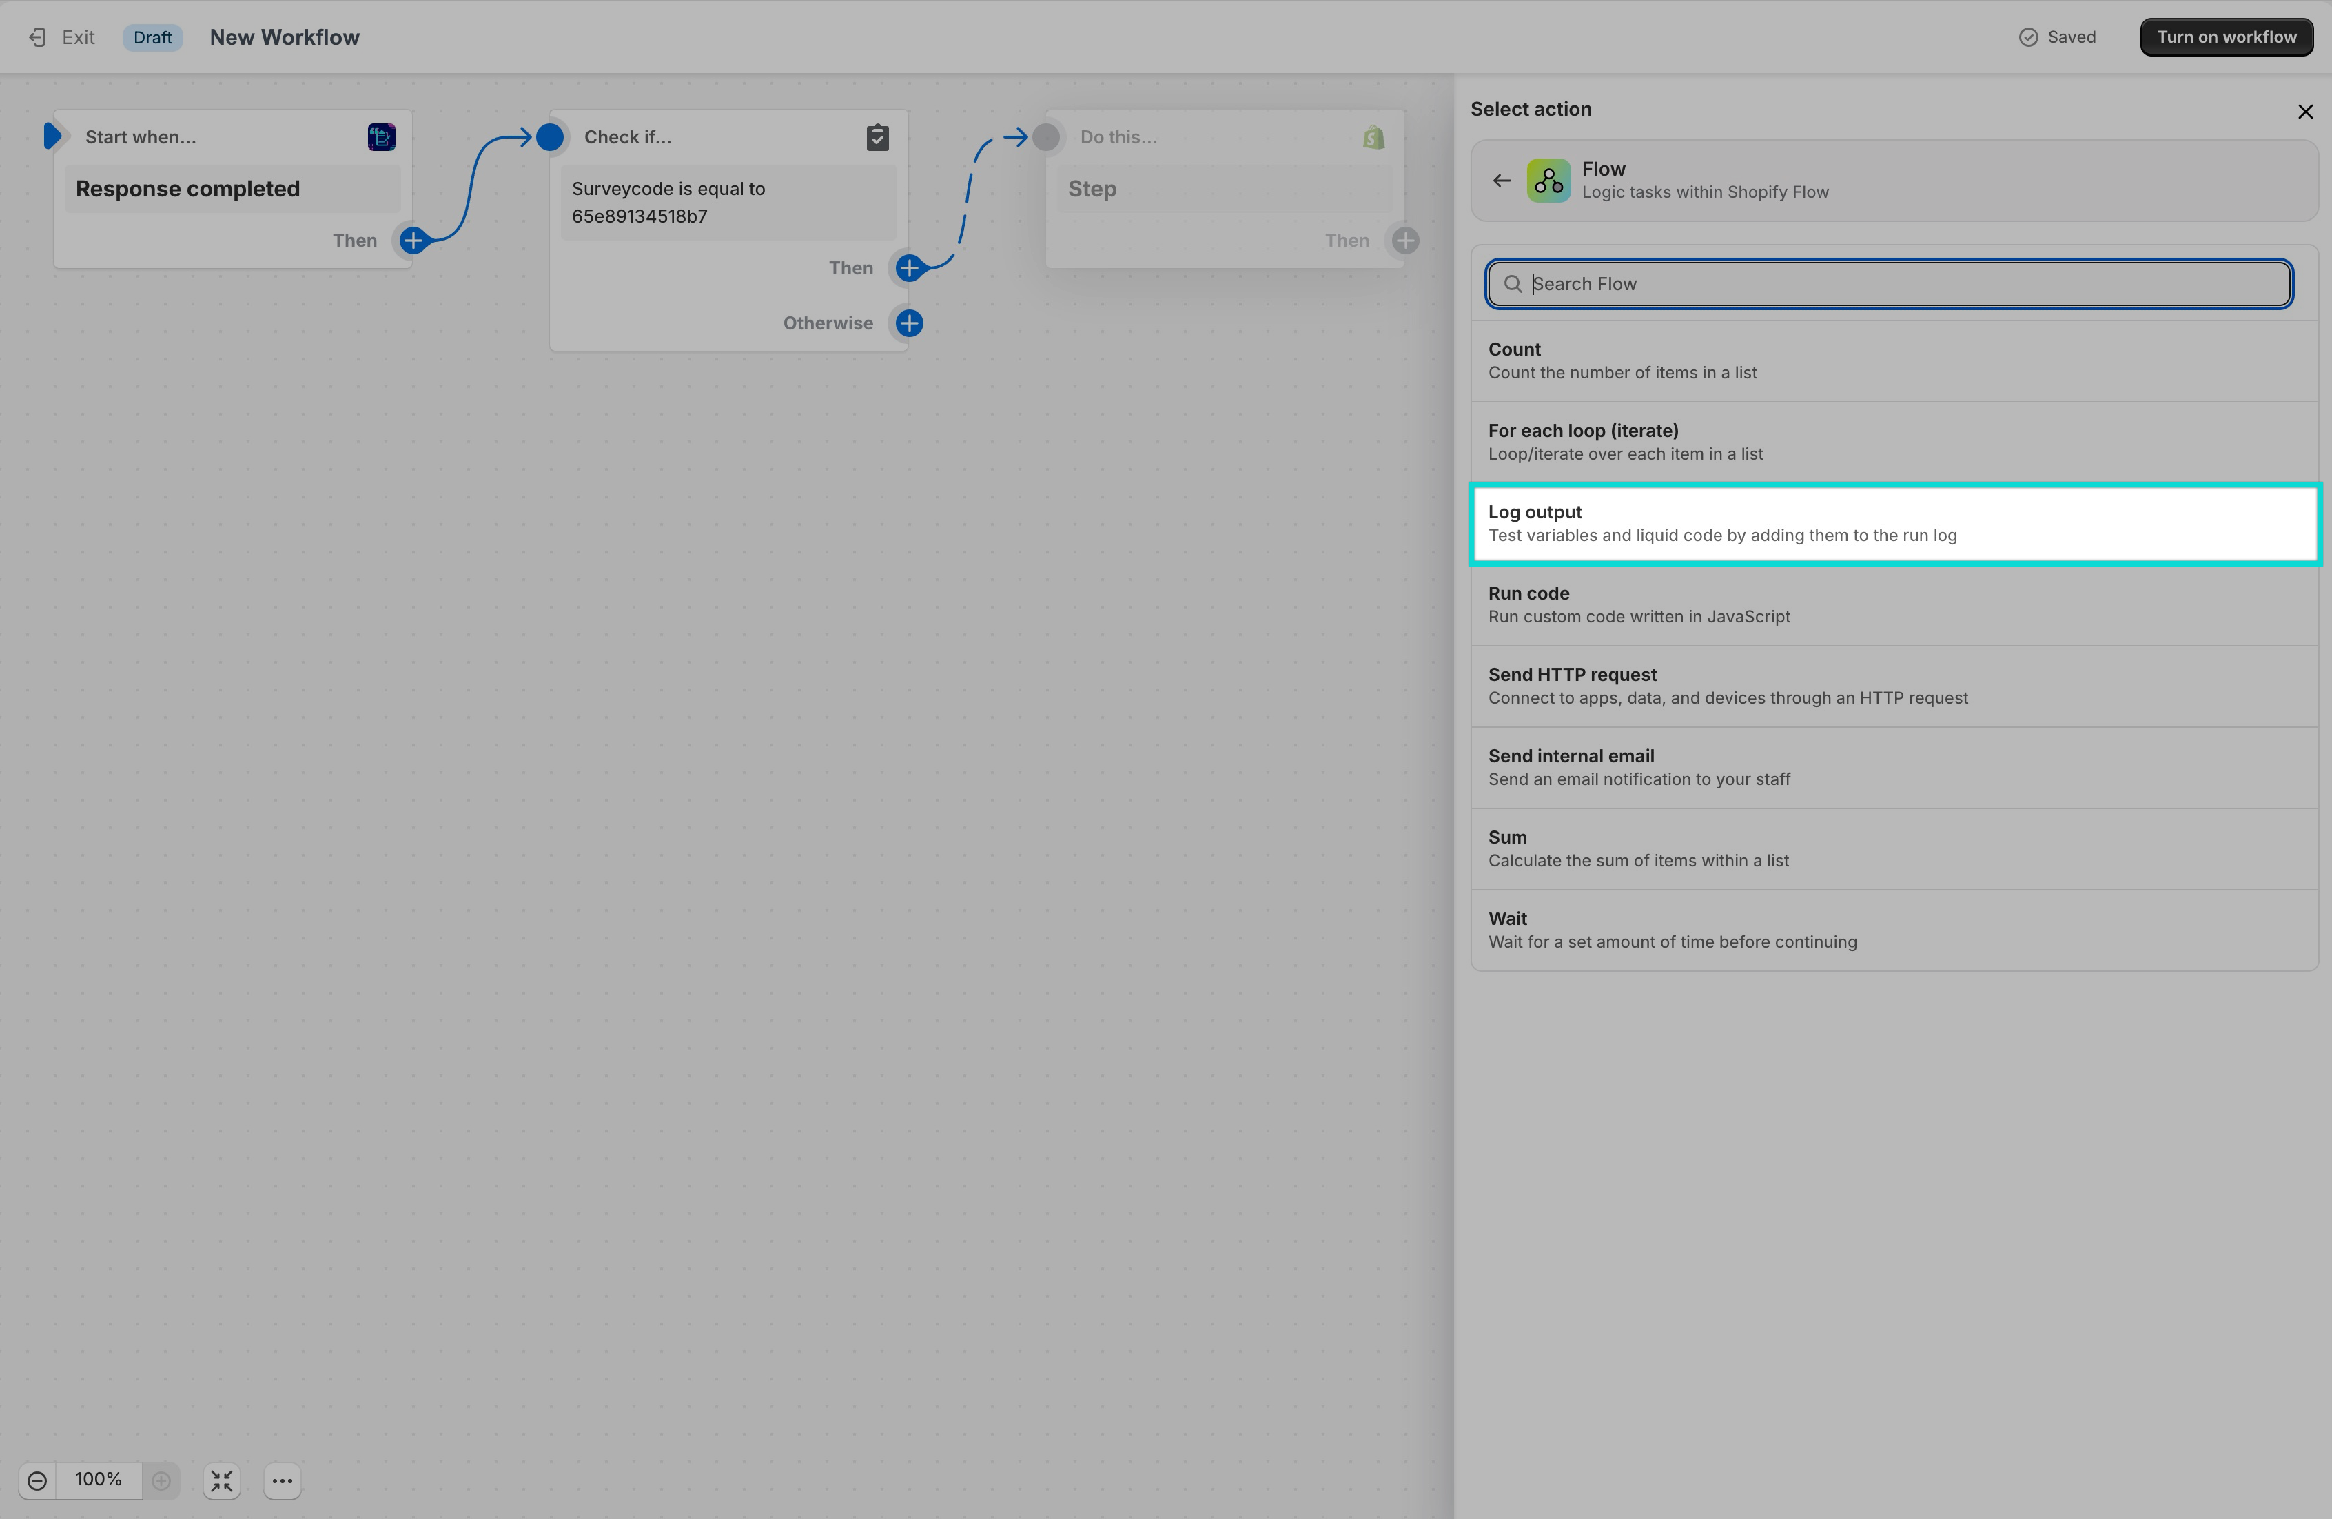Select the Step placeholder action
Image resolution: width=2332 pixels, height=1519 pixels.
point(1225,189)
